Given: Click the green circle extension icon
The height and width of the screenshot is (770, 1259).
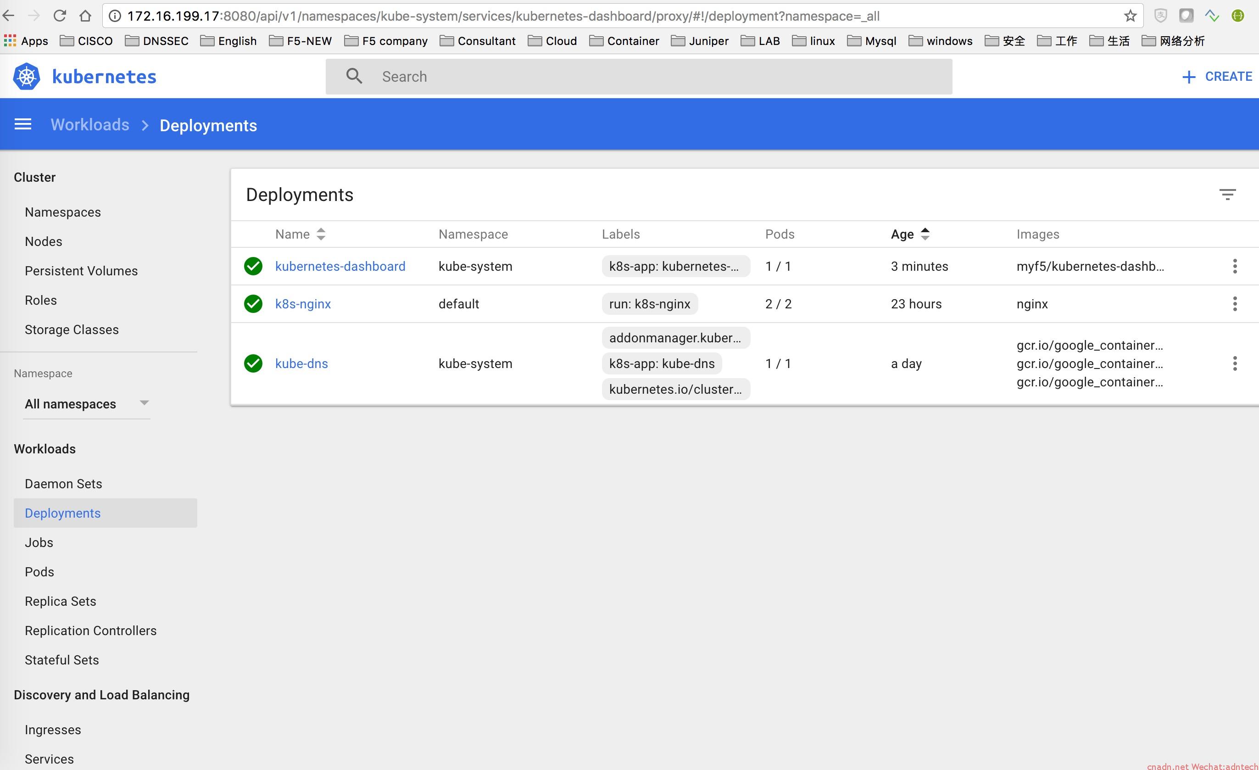Looking at the screenshot, I should (x=1237, y=16).
